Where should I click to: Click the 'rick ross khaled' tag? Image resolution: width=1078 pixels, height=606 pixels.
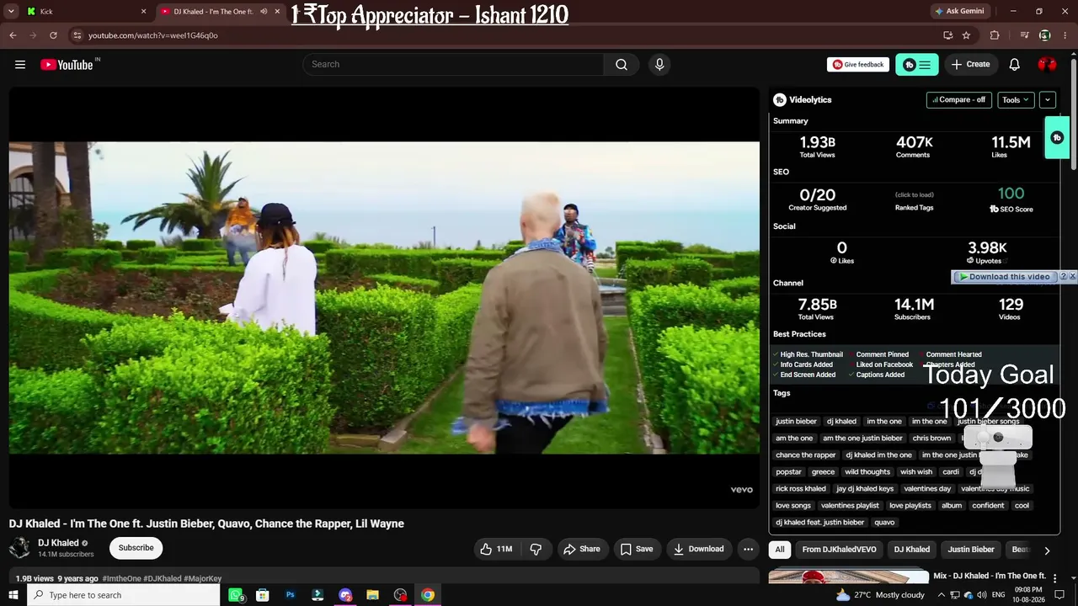tap(801, 489)
